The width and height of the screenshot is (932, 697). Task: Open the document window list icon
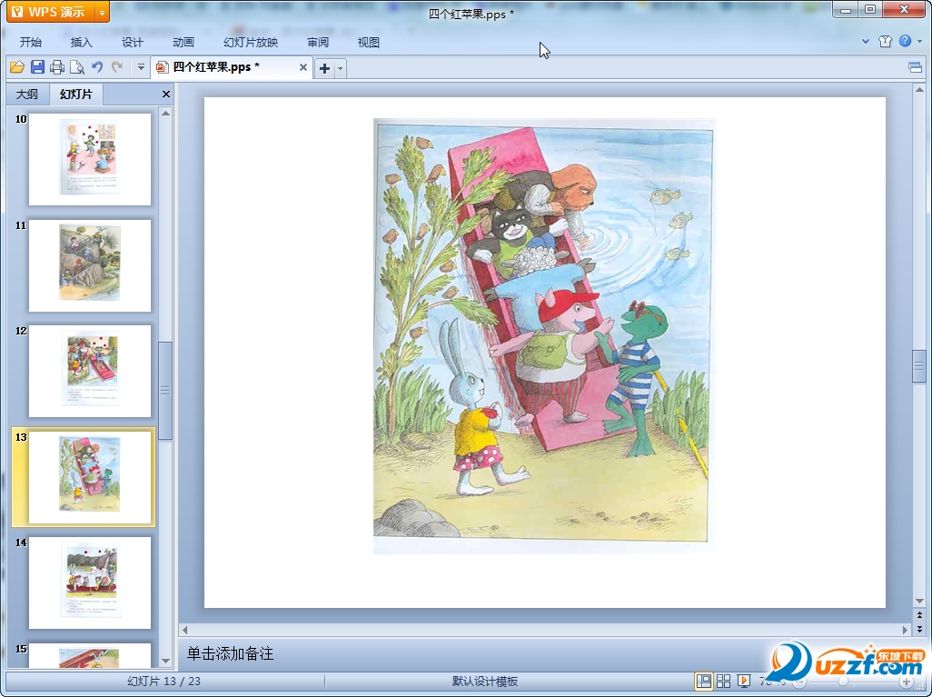coord(916,67)
